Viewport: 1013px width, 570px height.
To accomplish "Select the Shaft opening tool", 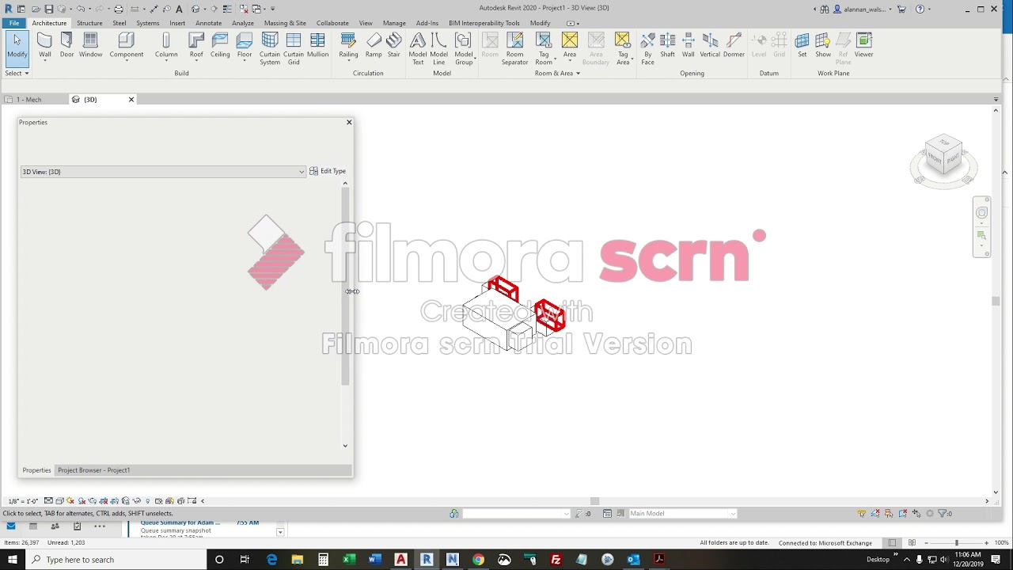I will [x=668, y=46].
